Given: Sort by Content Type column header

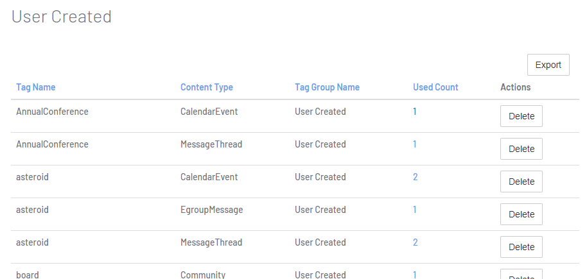Looking at the screenshot, I should tap(207, 87).
